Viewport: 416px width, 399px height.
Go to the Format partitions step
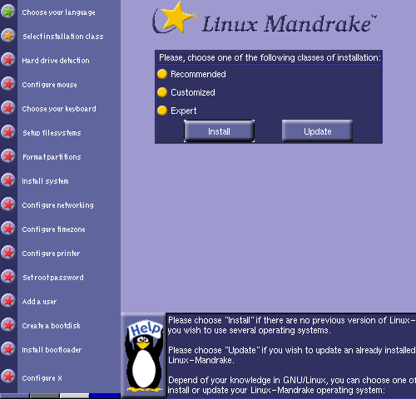click(x=52, y=157)
